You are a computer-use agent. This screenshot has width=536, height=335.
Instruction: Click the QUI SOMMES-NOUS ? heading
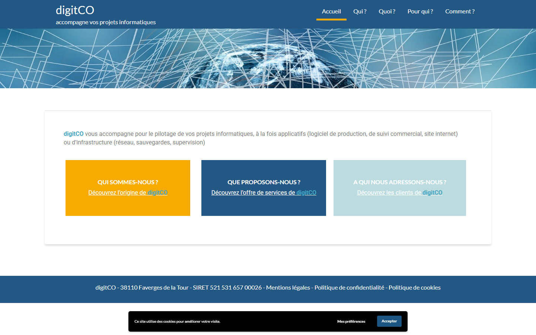tap(128, 182)
